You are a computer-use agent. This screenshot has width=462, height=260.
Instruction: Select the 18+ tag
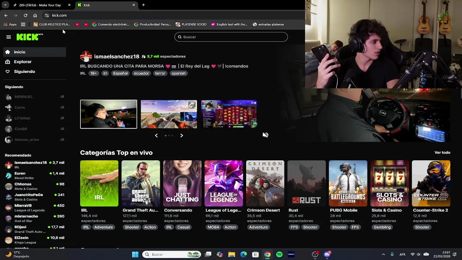click(x=93, y=73)
